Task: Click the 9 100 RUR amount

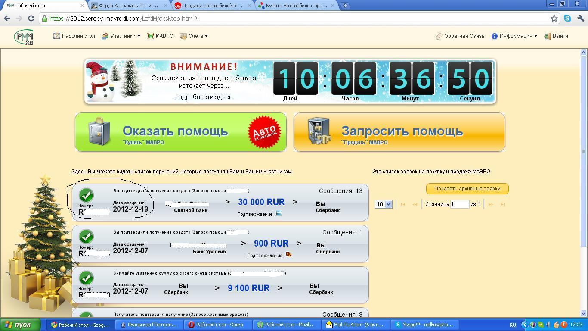Action: [x=249, y=288]
